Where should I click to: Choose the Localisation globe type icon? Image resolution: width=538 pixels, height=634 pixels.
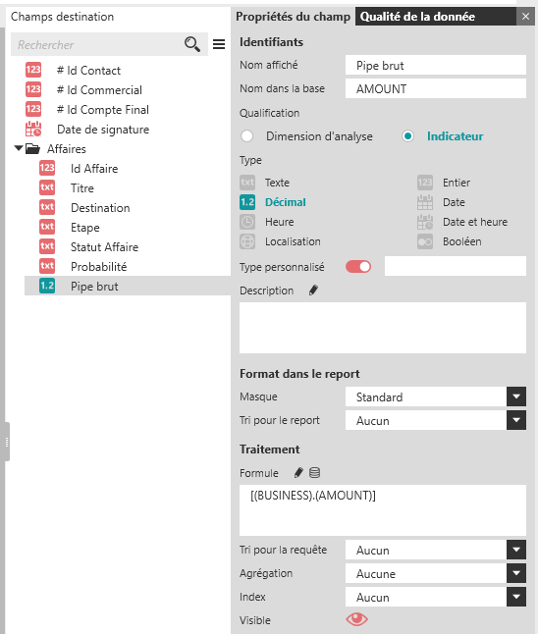tap(247, 241)
